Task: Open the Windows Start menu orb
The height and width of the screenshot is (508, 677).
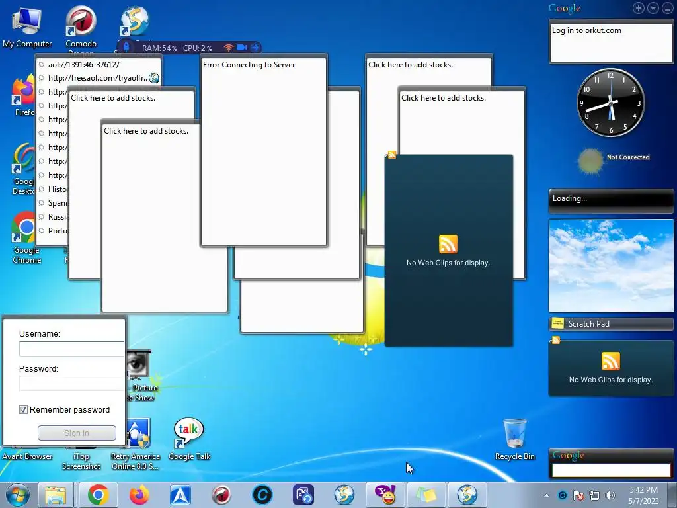Action: pos(18,495)
